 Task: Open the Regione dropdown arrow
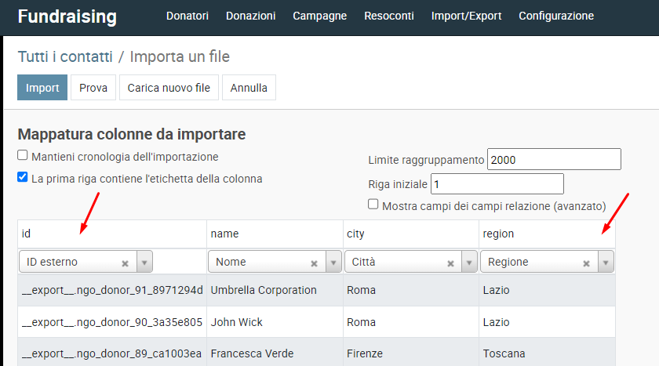(x=606, y=263)
